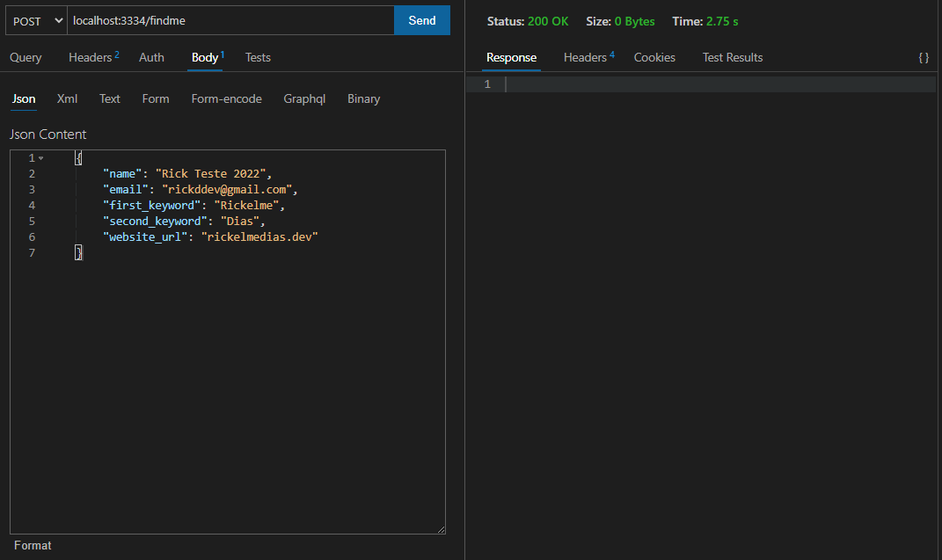
Task: Open the Tests tab
Action: [258, 58]
